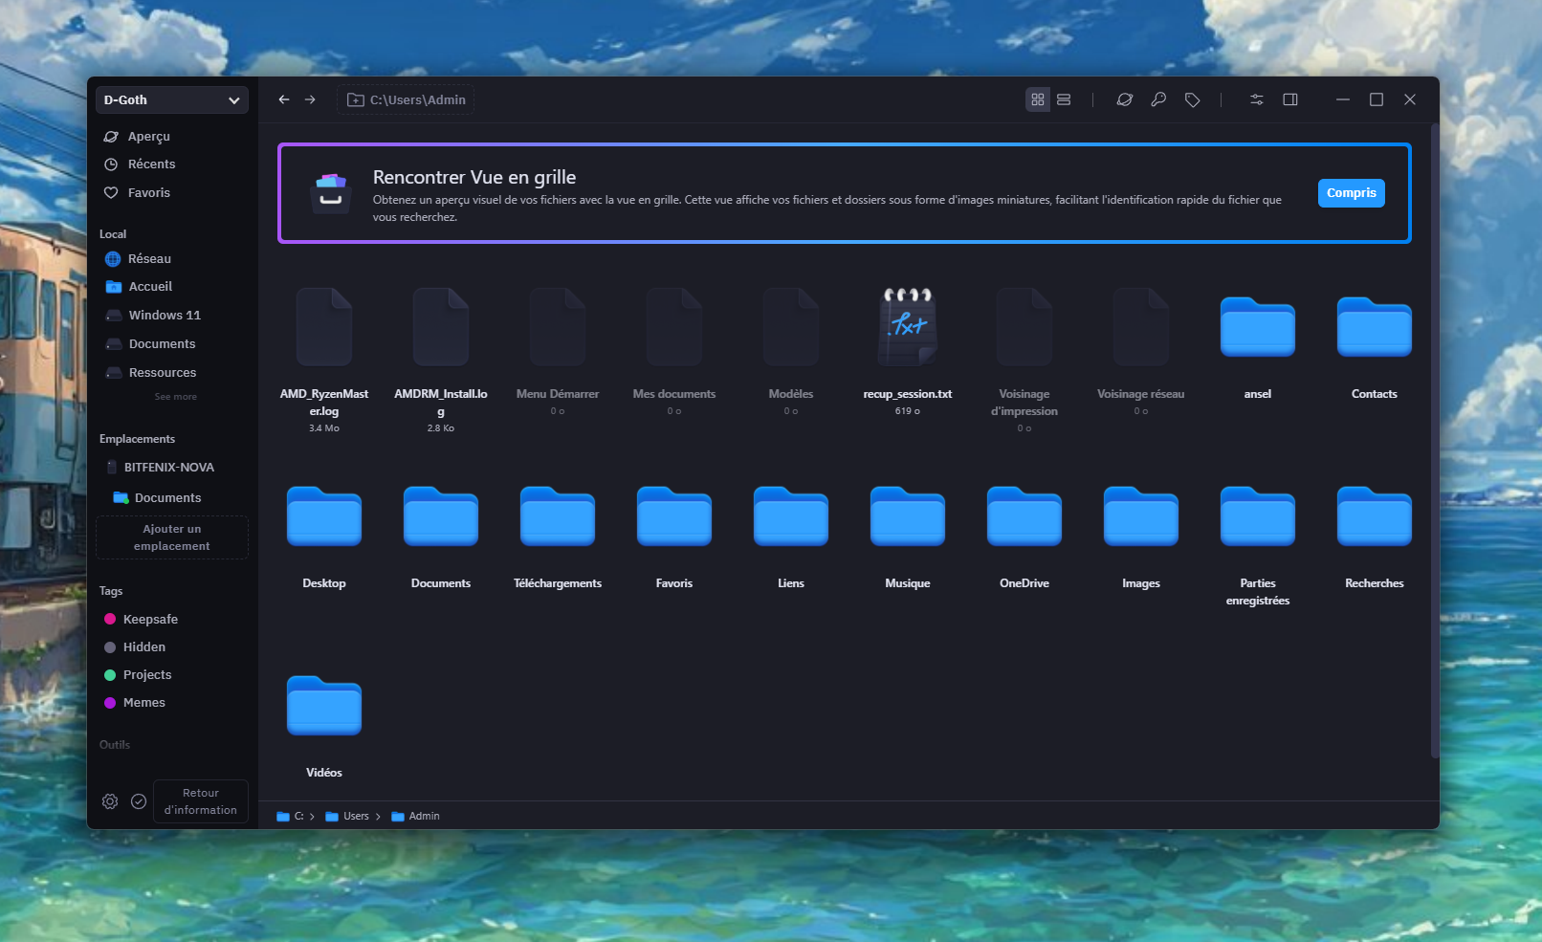Viewport: 1542px width, 942px height.
Task: Open explorer display options sliders icon
Action: 1257,99
